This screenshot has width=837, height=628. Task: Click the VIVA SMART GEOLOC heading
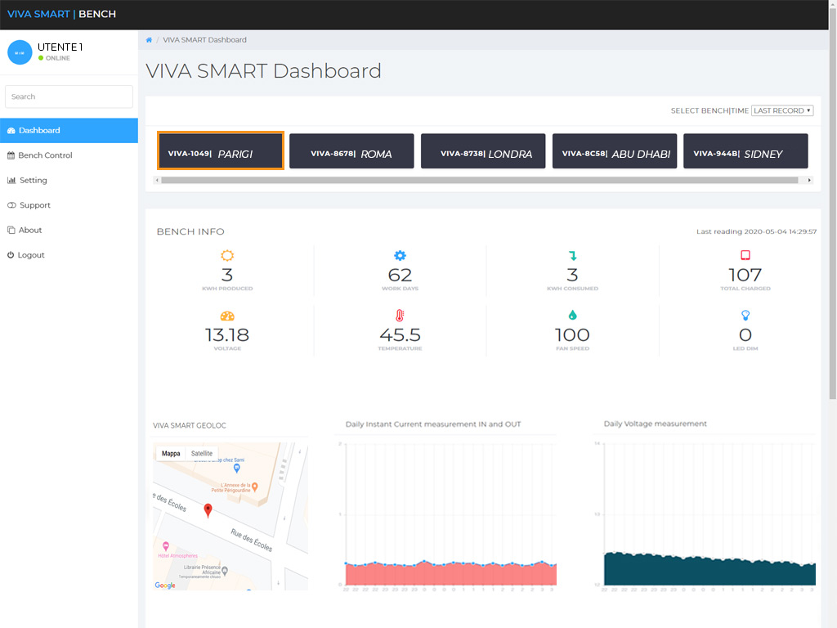pyautogui.click(x=190, y=425)
